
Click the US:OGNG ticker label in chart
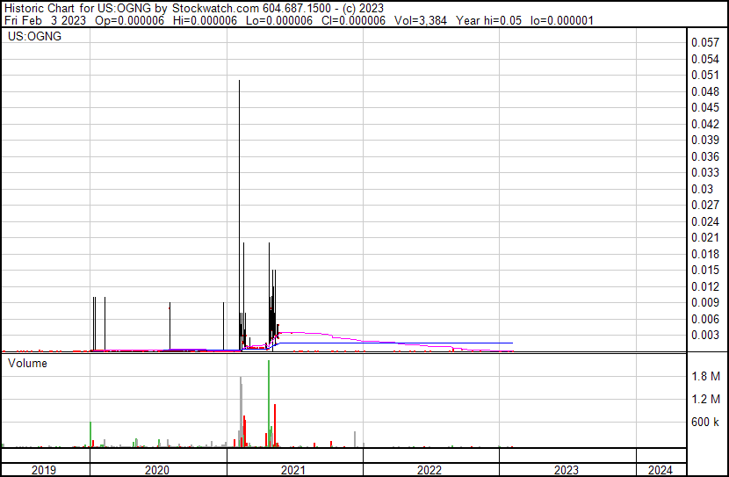click(x=30, y=38)
